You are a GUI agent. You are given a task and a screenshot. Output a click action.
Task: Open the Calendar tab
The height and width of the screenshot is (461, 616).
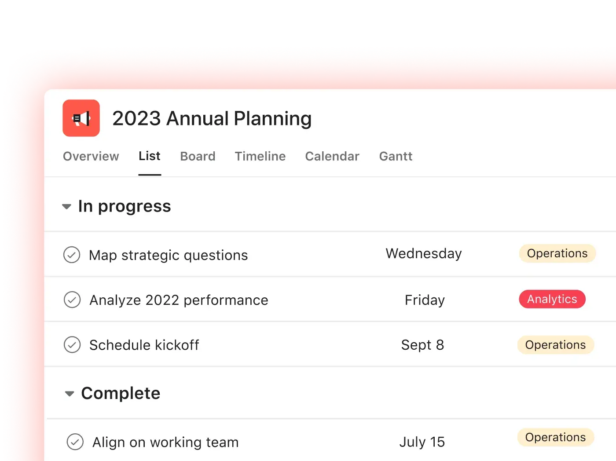click(332, 156)
